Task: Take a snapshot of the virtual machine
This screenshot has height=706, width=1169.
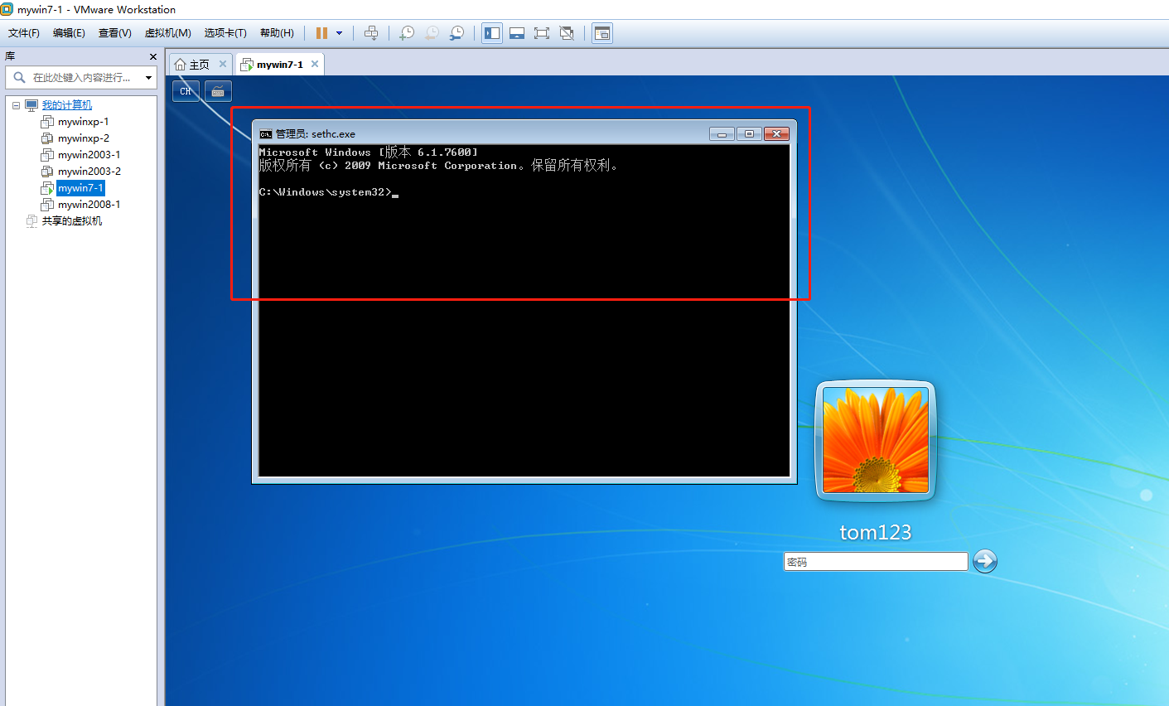Action: pos(407,33)
